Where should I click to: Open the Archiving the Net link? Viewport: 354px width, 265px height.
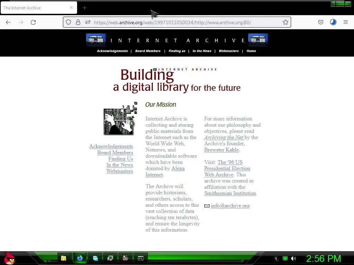tap(224, 137)
